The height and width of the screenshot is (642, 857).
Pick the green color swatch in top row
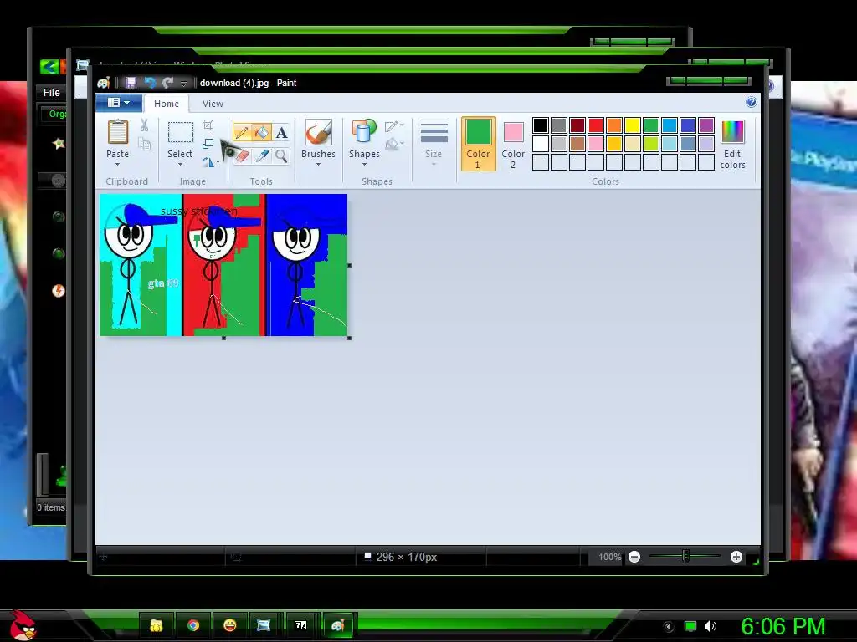651,125
